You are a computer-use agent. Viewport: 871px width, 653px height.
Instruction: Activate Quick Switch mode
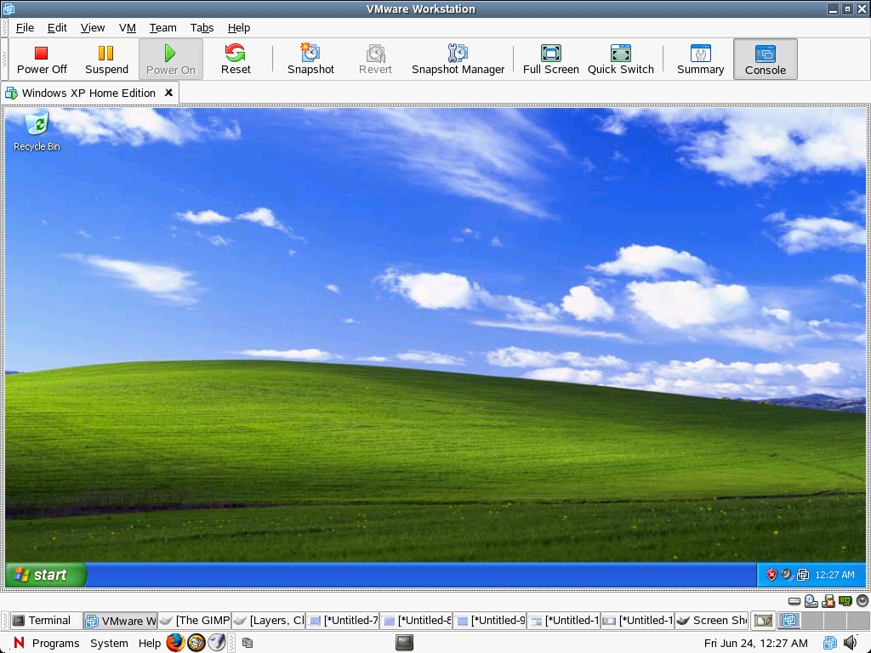coord(620,59)
